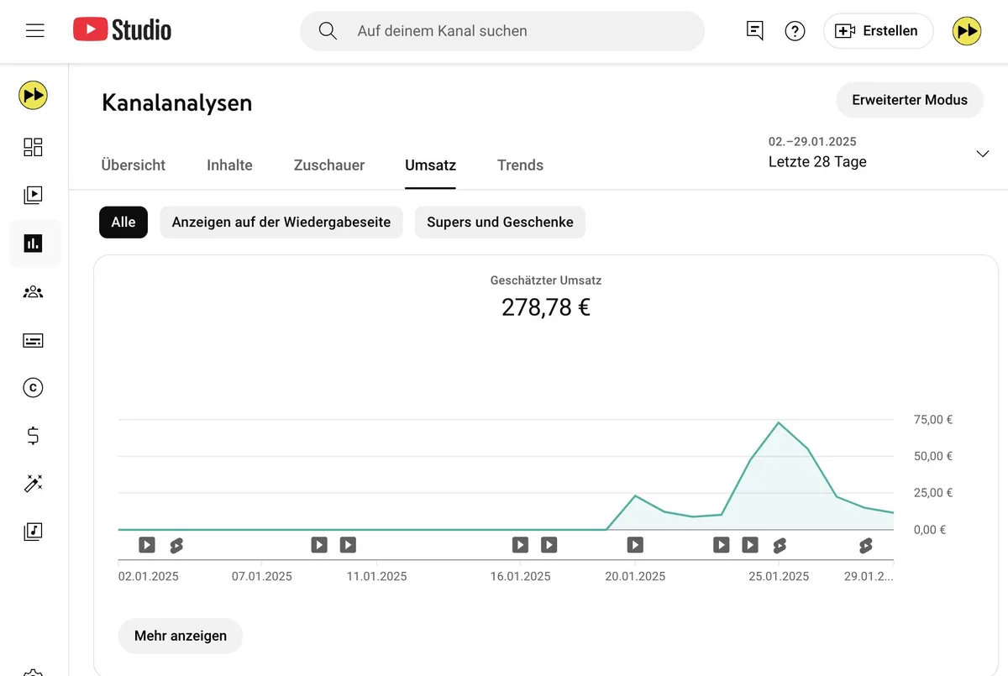Click the 07.01.2025 axis date
Image resolution: width=1008 pixels, height=676 pixels.
[262, 576]
